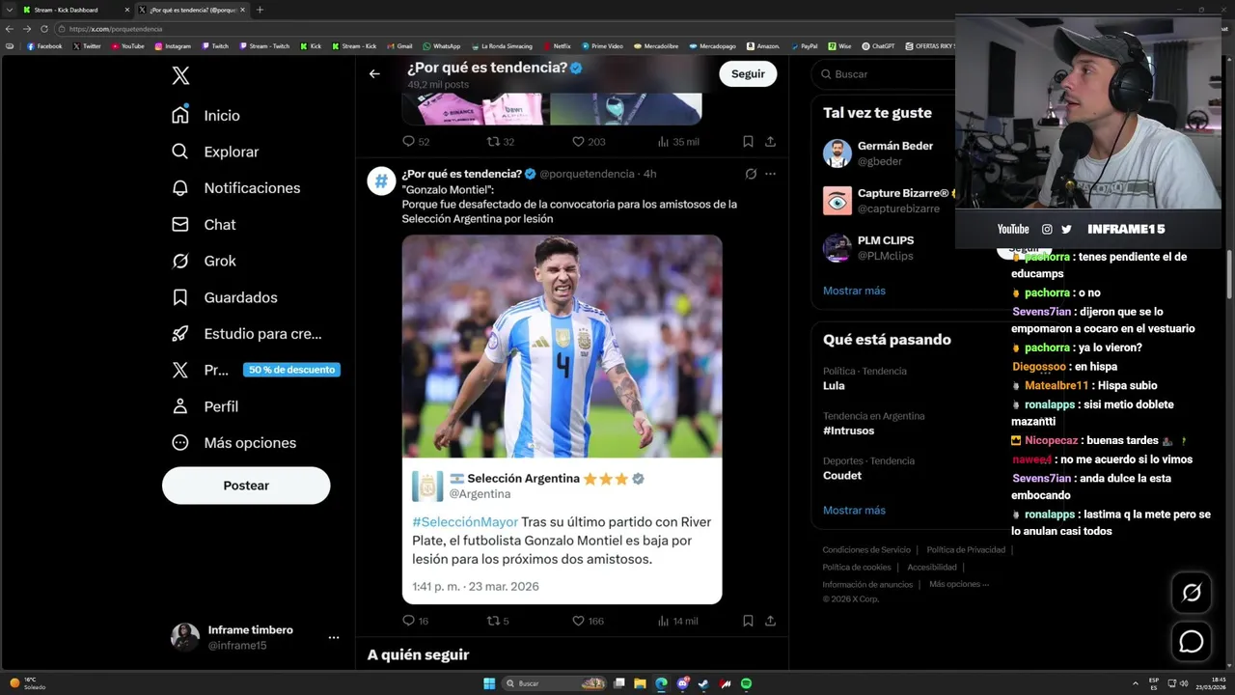
Task: Bookmark the post with 203 likes
Action: 748,141
